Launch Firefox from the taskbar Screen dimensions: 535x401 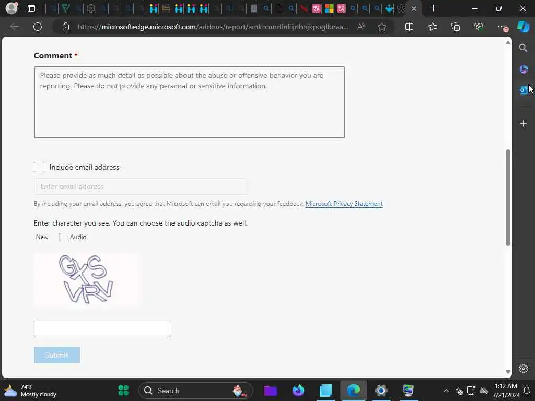point(298,391)
